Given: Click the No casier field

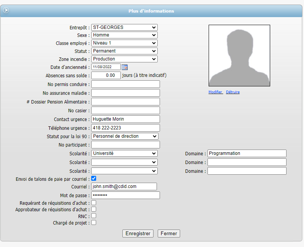Looking at the screenshot, I should 126,110.
